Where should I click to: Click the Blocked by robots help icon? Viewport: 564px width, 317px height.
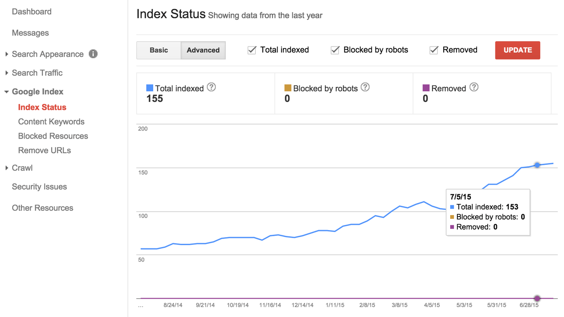point(365,87)
